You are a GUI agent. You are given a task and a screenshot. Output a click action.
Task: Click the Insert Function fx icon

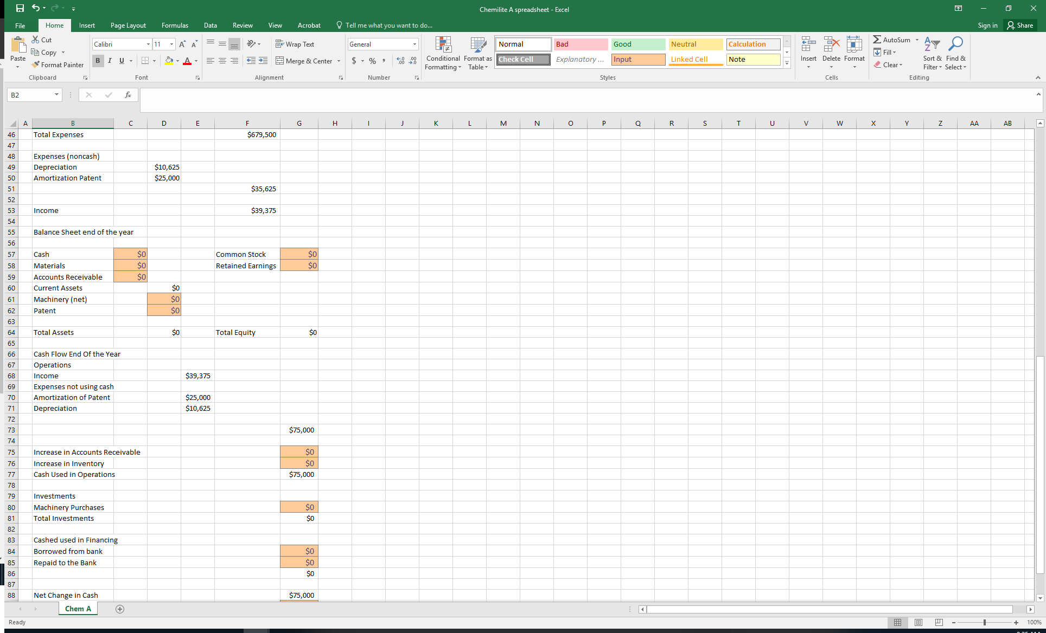click(128, 95)
